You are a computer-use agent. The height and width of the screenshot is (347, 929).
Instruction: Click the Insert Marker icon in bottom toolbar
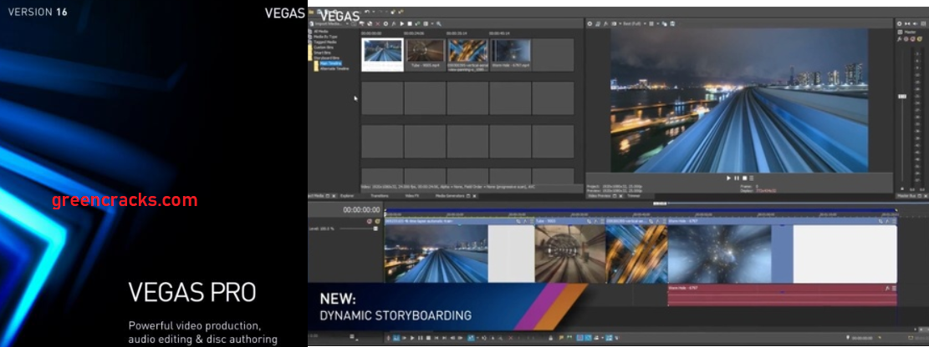click(561, 338)
